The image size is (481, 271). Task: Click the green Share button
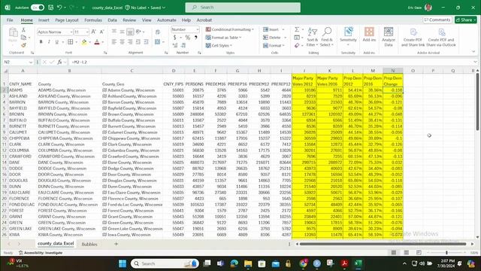point(466,20)
